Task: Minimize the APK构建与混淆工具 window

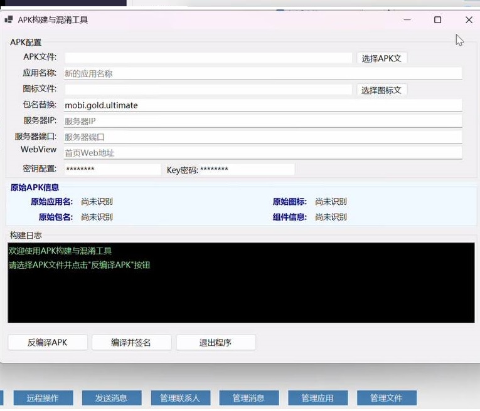Action: point(407,20)
